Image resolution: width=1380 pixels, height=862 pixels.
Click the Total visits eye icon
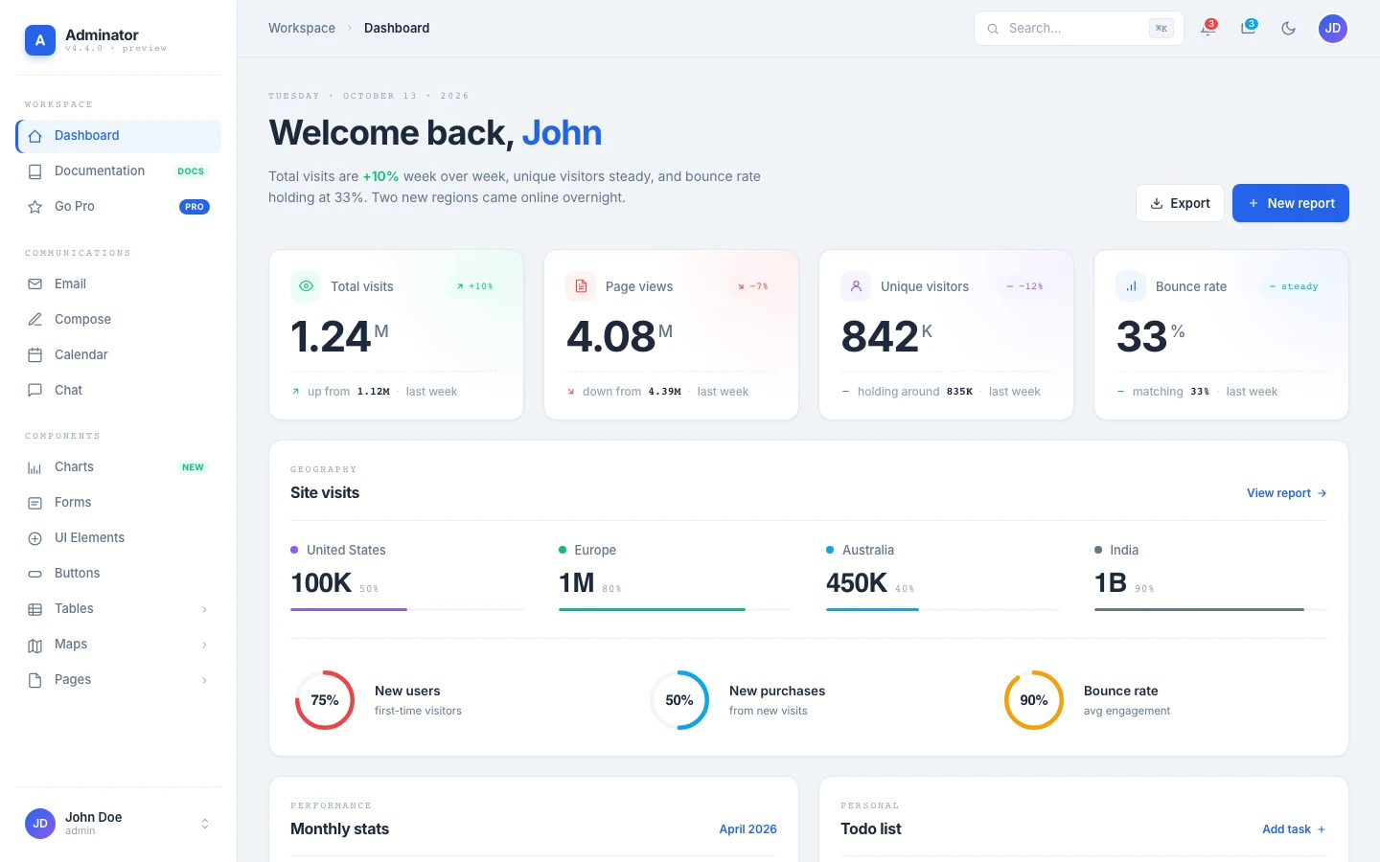306,286
